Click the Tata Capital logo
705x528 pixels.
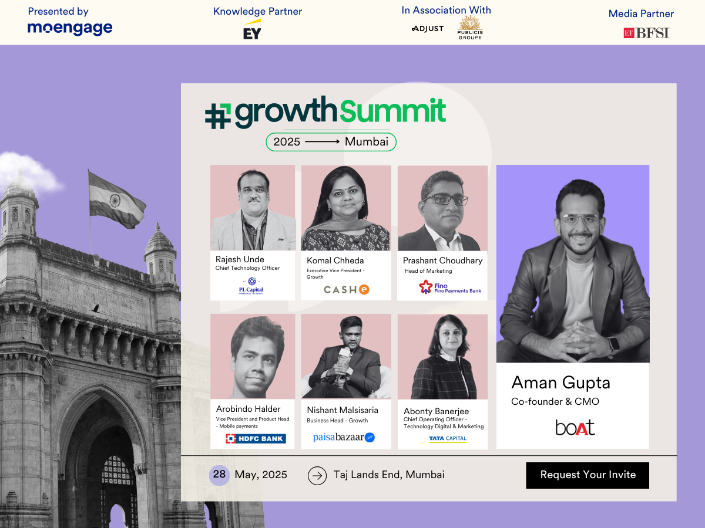(x=448, y=439)
